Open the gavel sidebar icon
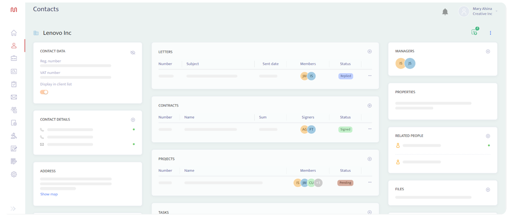509x217 pixels. (14, 136)
